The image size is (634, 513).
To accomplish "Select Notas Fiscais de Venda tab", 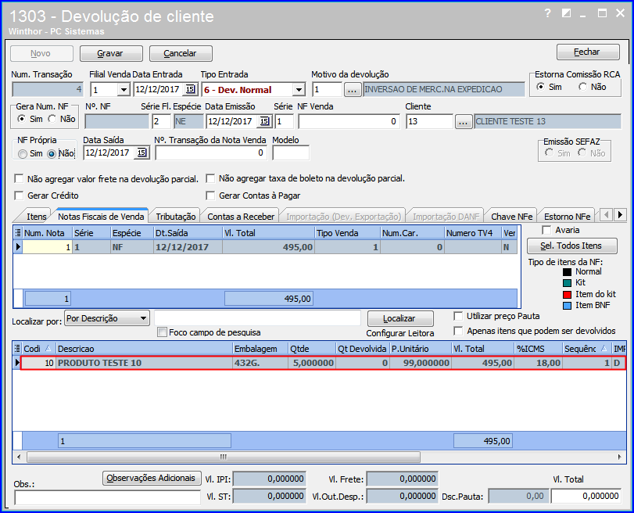I will pos(101,217).
